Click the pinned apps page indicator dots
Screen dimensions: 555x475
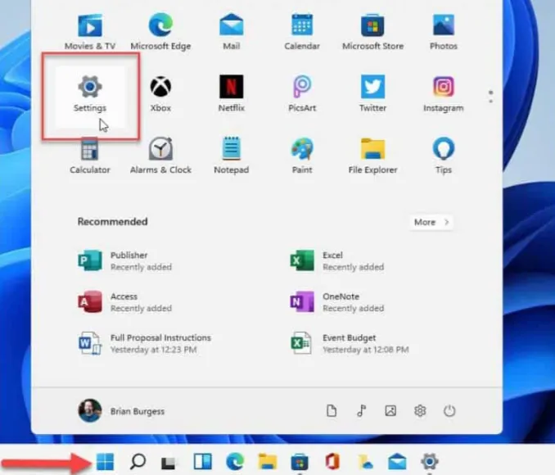490,97
